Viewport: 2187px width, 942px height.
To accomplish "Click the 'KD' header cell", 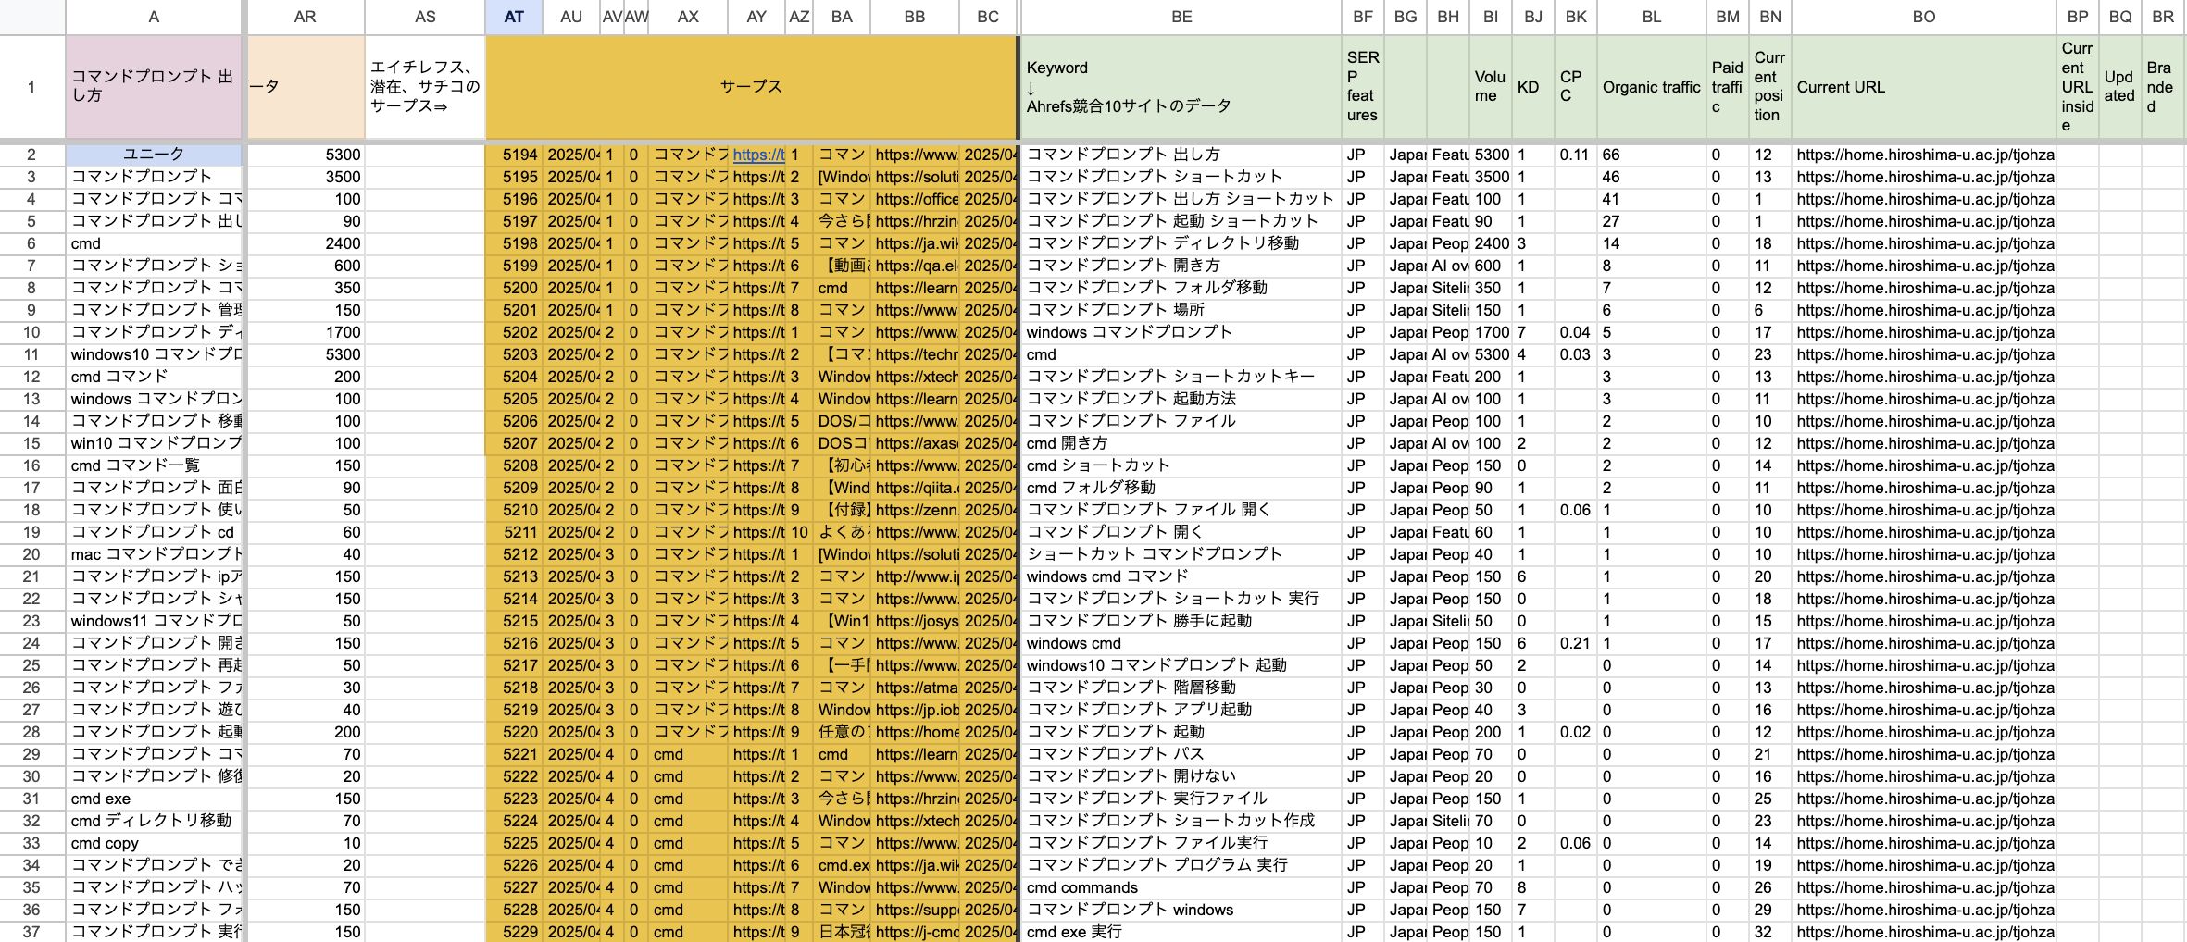I will (x=1532, y=87).
